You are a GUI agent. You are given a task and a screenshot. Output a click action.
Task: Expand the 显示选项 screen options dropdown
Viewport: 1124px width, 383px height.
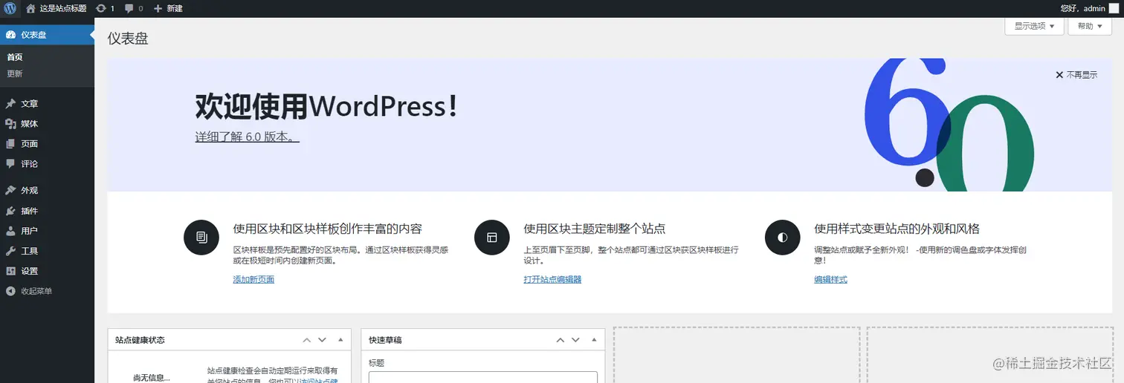[x=1034, y=26]
